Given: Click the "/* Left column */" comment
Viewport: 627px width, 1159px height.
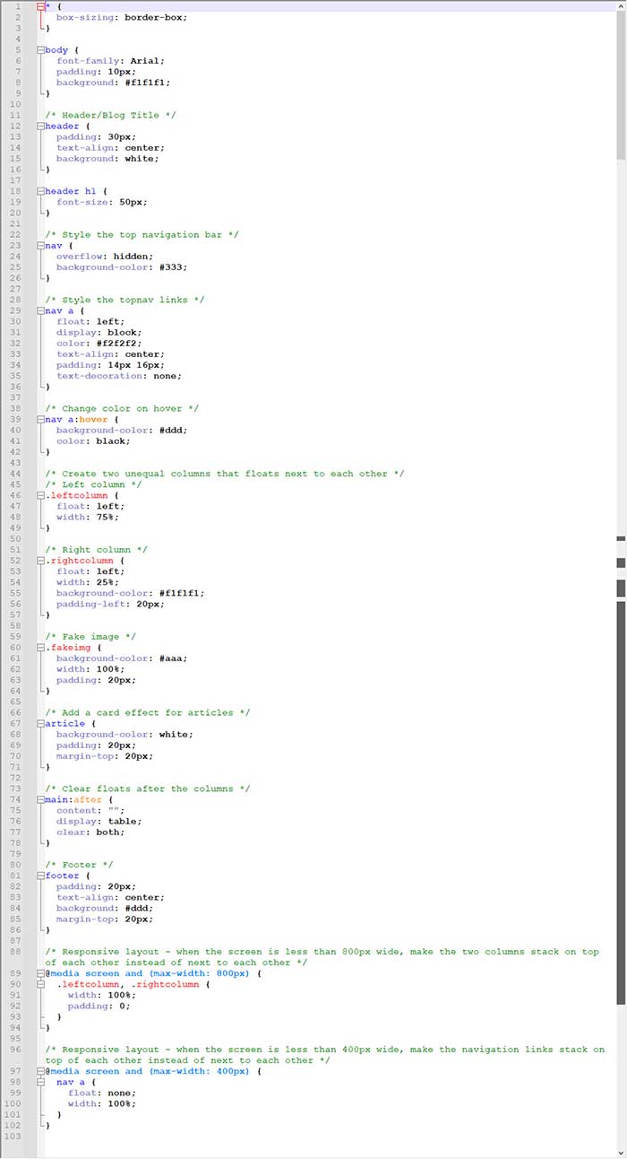Looking at the screenshot, I should (94, 484).
